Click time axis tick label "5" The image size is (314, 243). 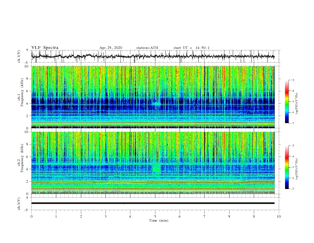click(x=155, y=216)
